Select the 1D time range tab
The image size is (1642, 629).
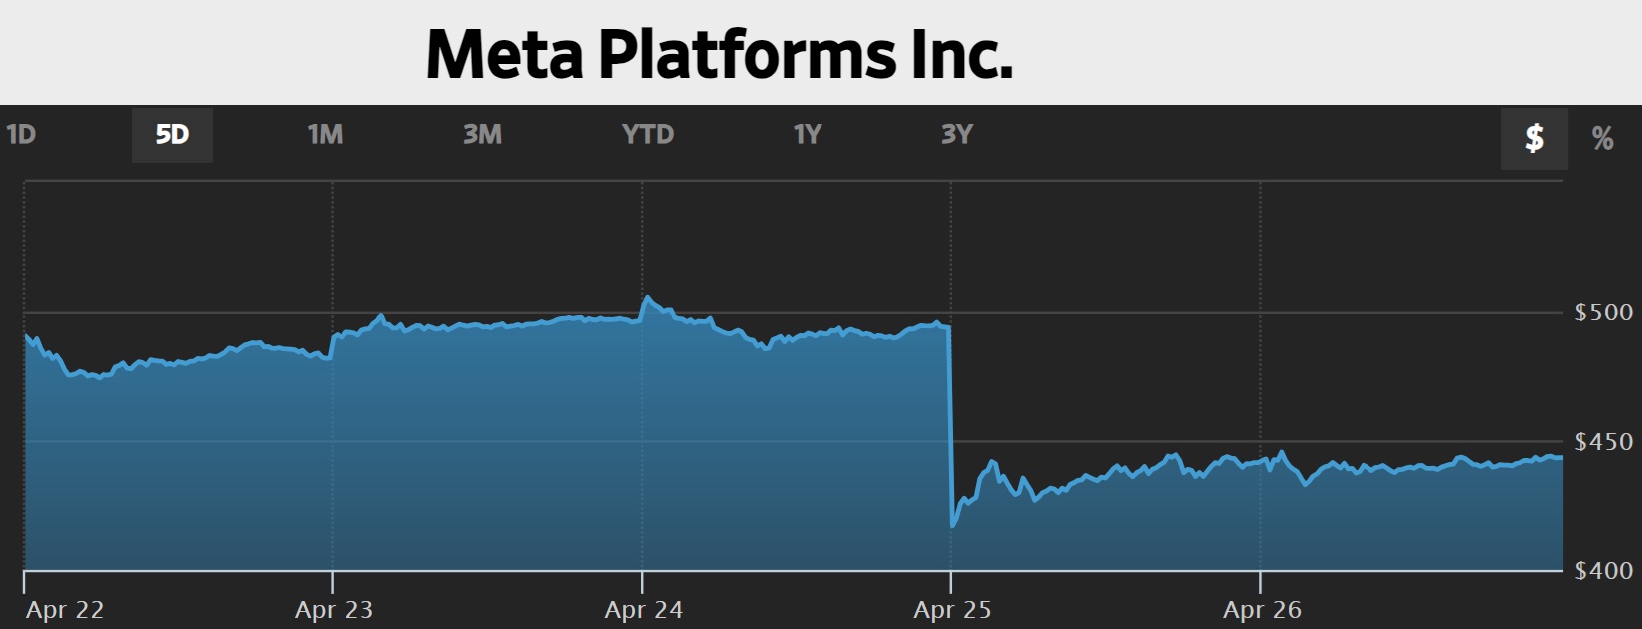[x=21, y=135]
